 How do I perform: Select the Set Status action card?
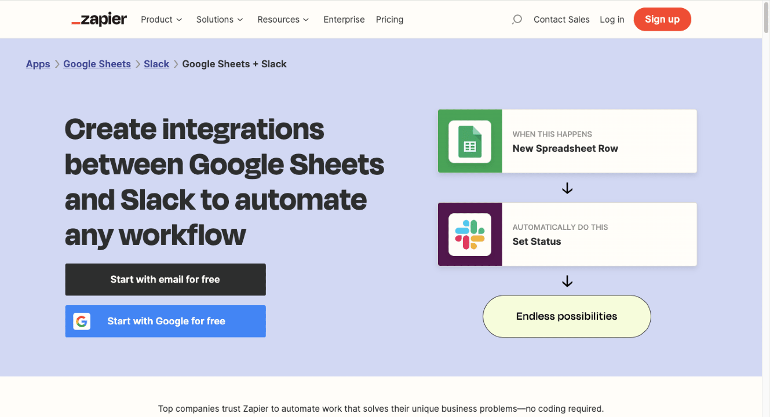[567, 234]
